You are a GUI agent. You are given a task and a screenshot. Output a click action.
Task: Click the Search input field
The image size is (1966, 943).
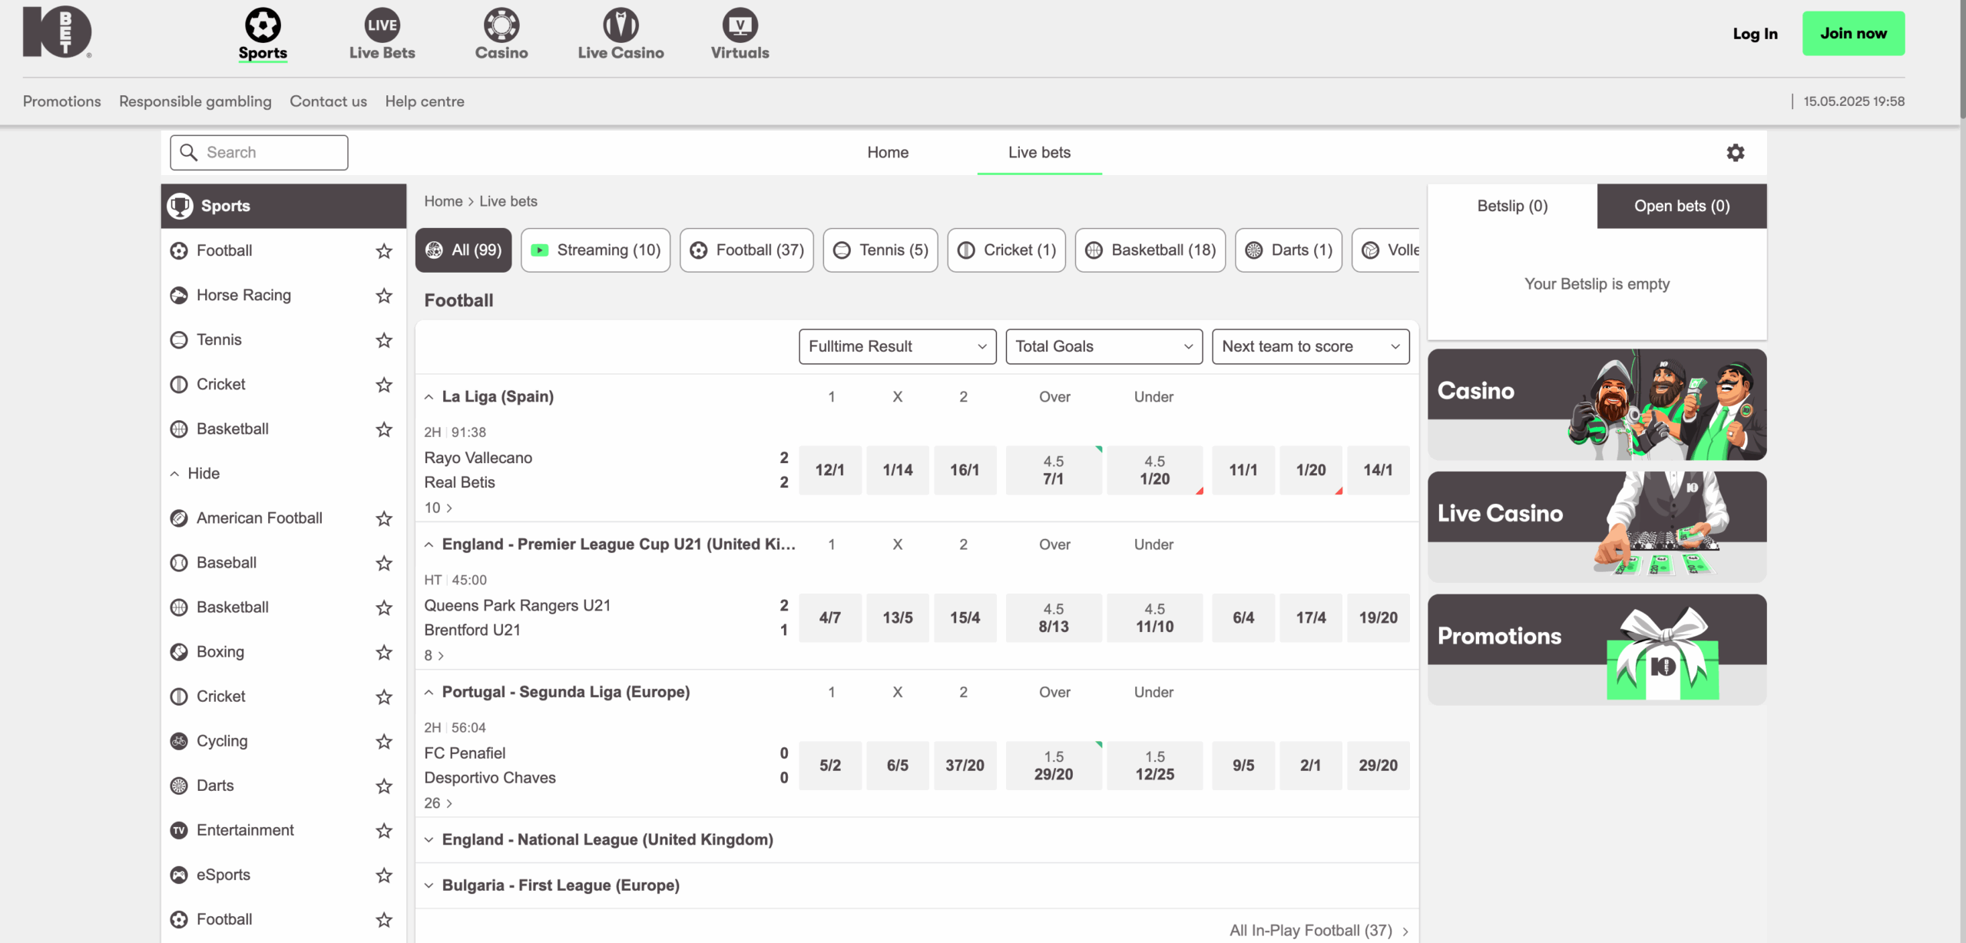click(259, 152)
